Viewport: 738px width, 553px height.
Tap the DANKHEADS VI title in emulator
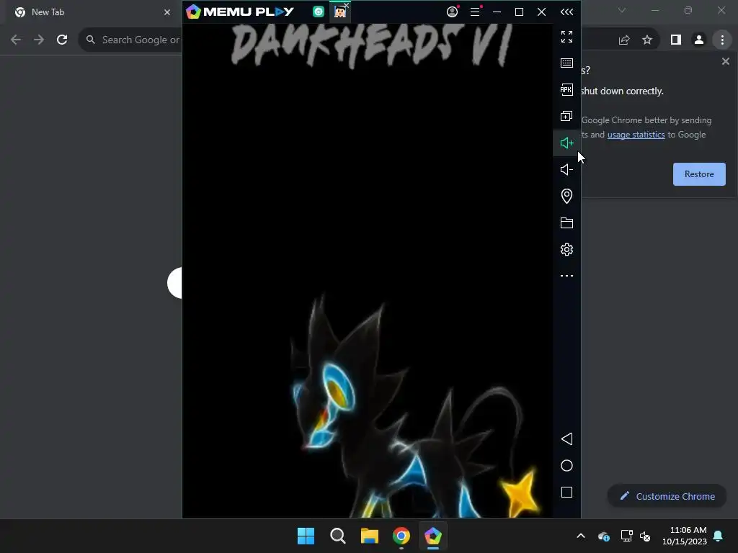[x=372, y=45]
